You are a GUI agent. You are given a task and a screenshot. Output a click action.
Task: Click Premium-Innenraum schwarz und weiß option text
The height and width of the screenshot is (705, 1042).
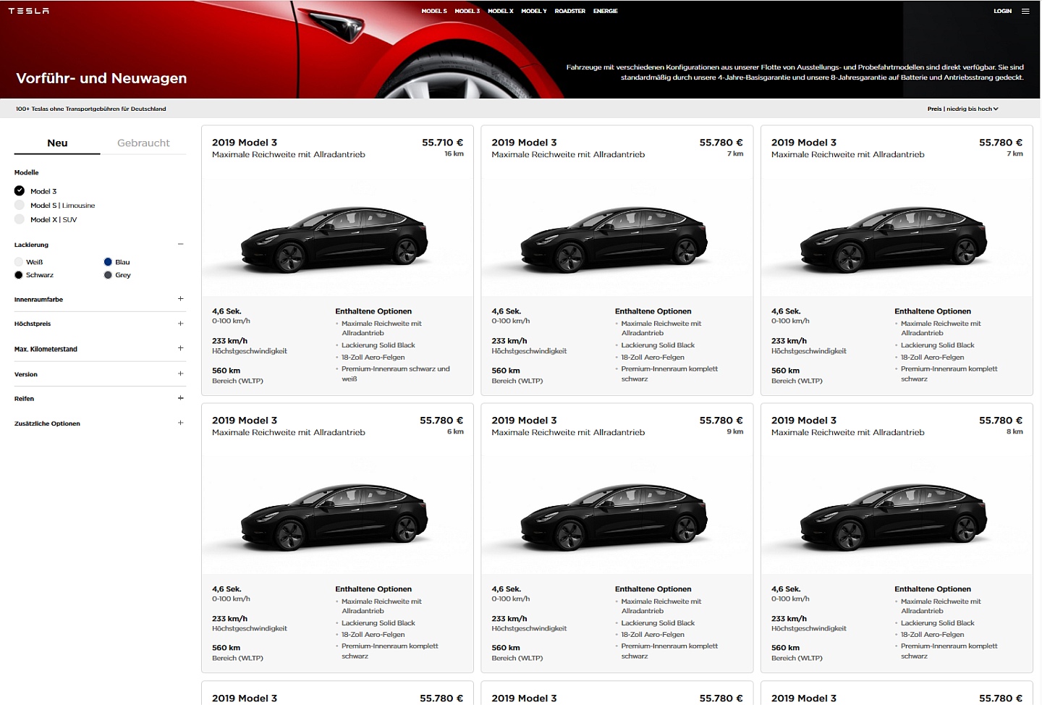(x=396, y=373)
